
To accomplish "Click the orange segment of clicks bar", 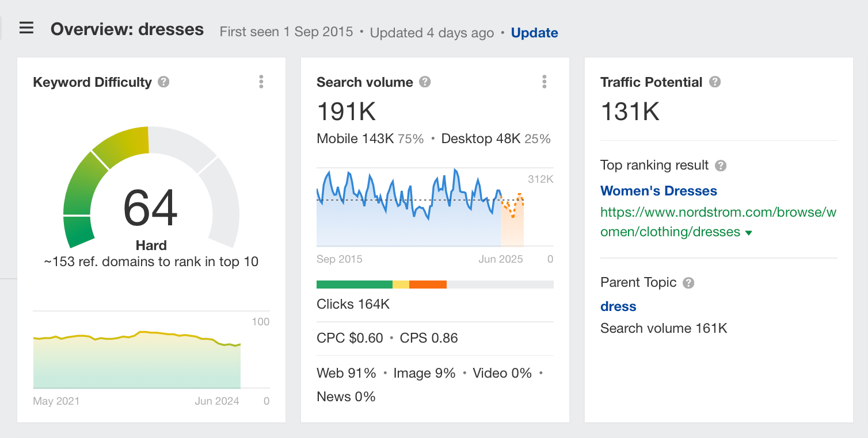I will pyautogui.click(x=428, y=285).
